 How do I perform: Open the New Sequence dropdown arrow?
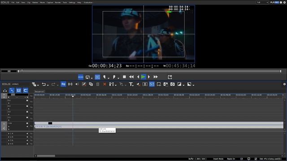(38, 85)
